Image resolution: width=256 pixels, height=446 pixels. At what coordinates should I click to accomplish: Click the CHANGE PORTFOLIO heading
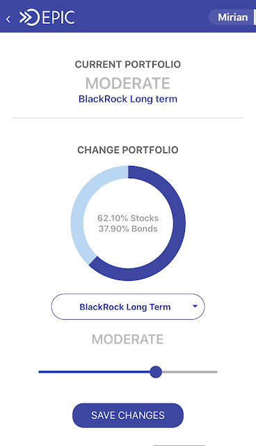click(x=128, y=150)
